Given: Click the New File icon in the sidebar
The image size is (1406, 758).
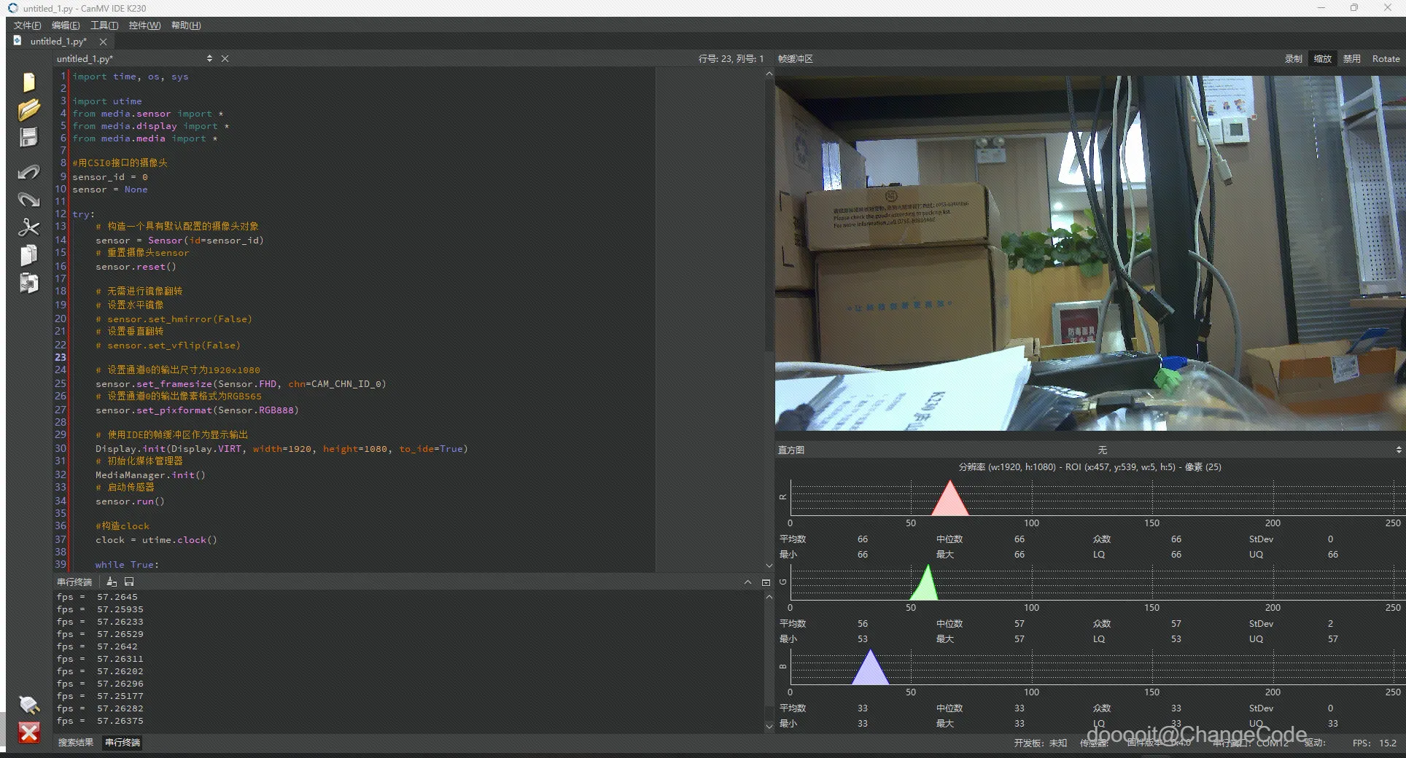Looking at the screenshot, I should tap(28, 82).
